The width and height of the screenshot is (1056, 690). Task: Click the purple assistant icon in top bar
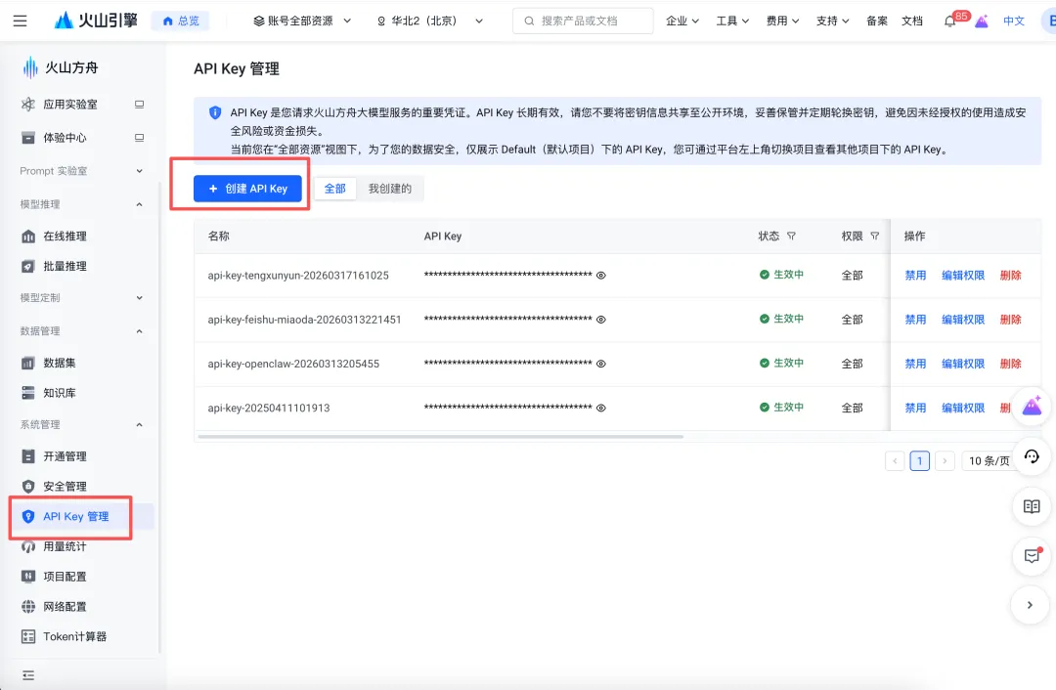pyautogui.click(x=982, y=21)
